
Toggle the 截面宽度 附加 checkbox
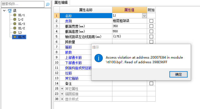pyautogui.click(x=151, y=26)
